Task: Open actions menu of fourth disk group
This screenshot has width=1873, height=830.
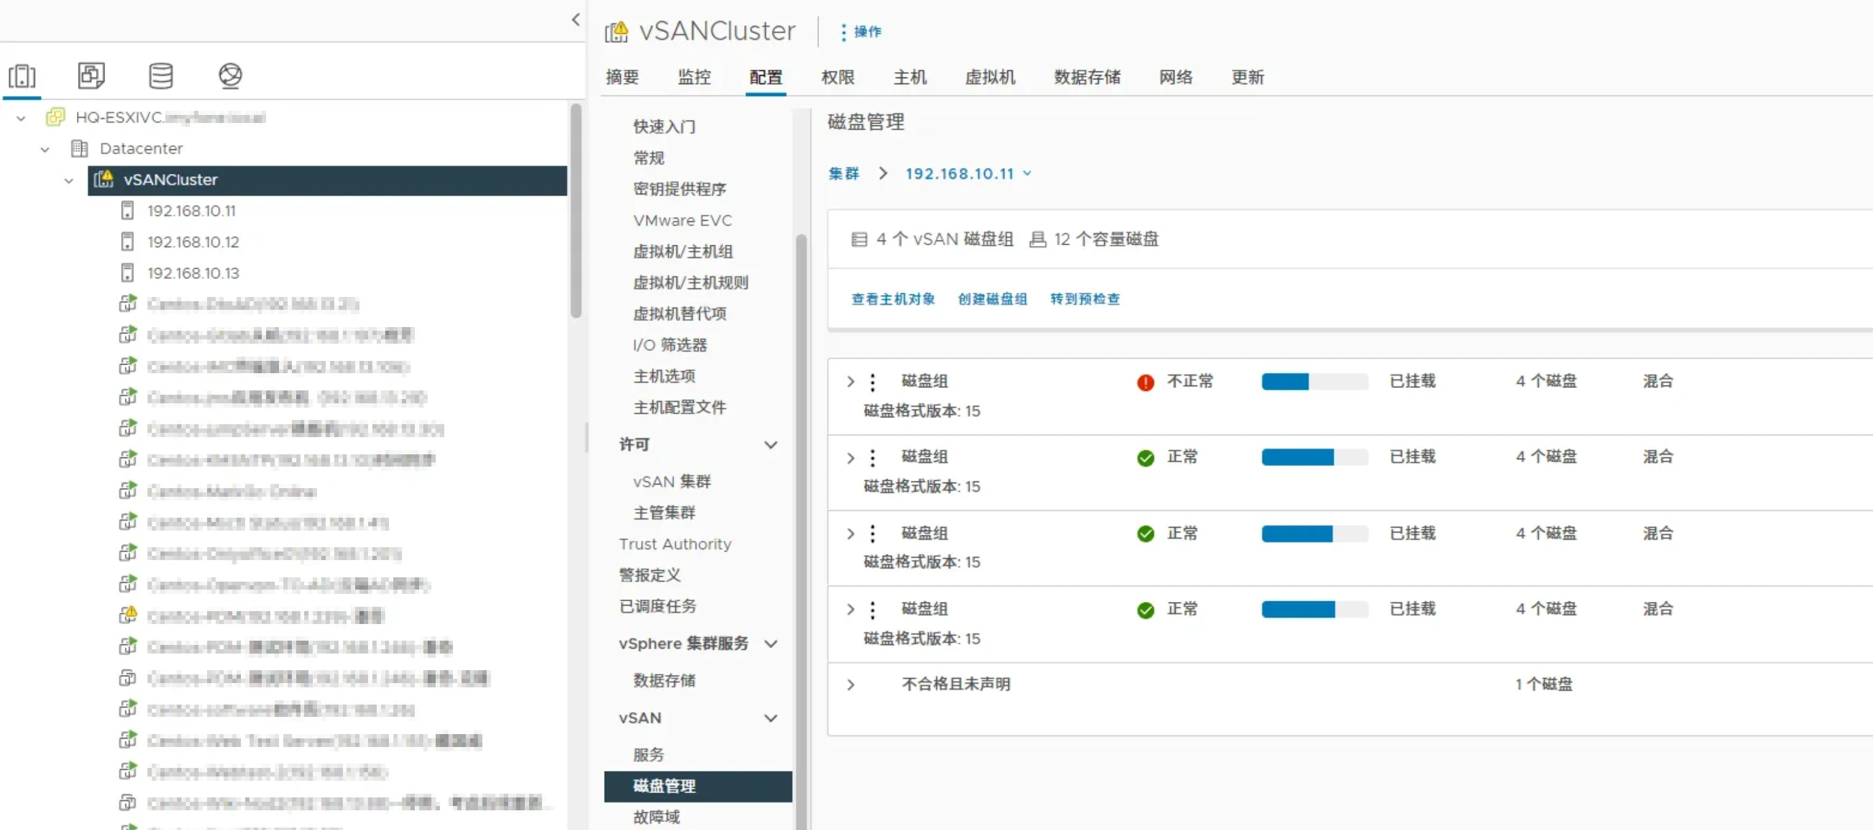Action: (873, 609)
